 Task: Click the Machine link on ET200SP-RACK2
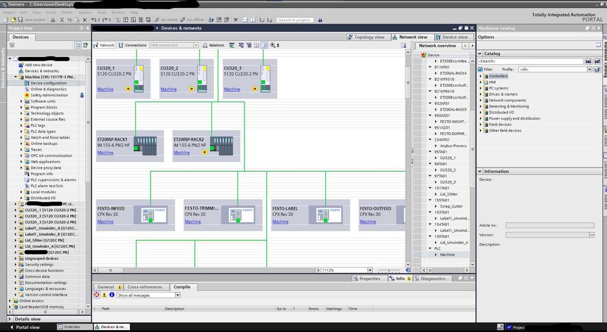(x=181, y=153)
